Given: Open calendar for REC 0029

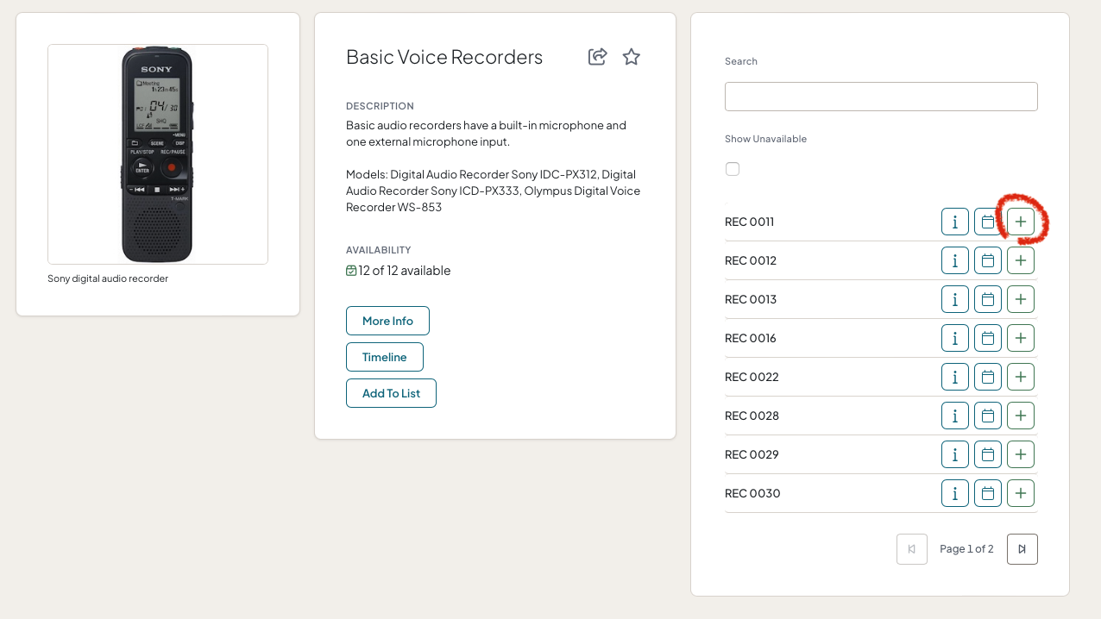Looking at the screenshot, I should tap(988, 454).
